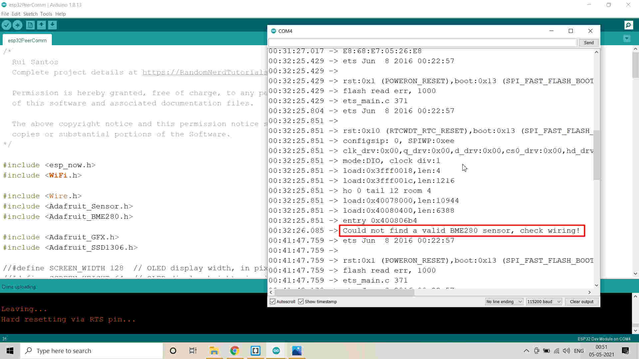Click console pane scroll down arrow
This screenshot has width=639, height=359.
[635, 331]
